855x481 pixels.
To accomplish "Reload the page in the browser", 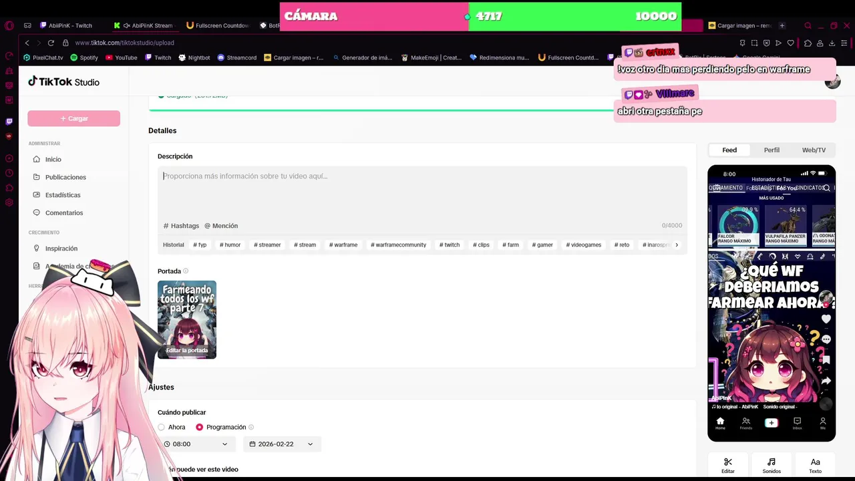I will pyautogui.click(x=51, y=43).
